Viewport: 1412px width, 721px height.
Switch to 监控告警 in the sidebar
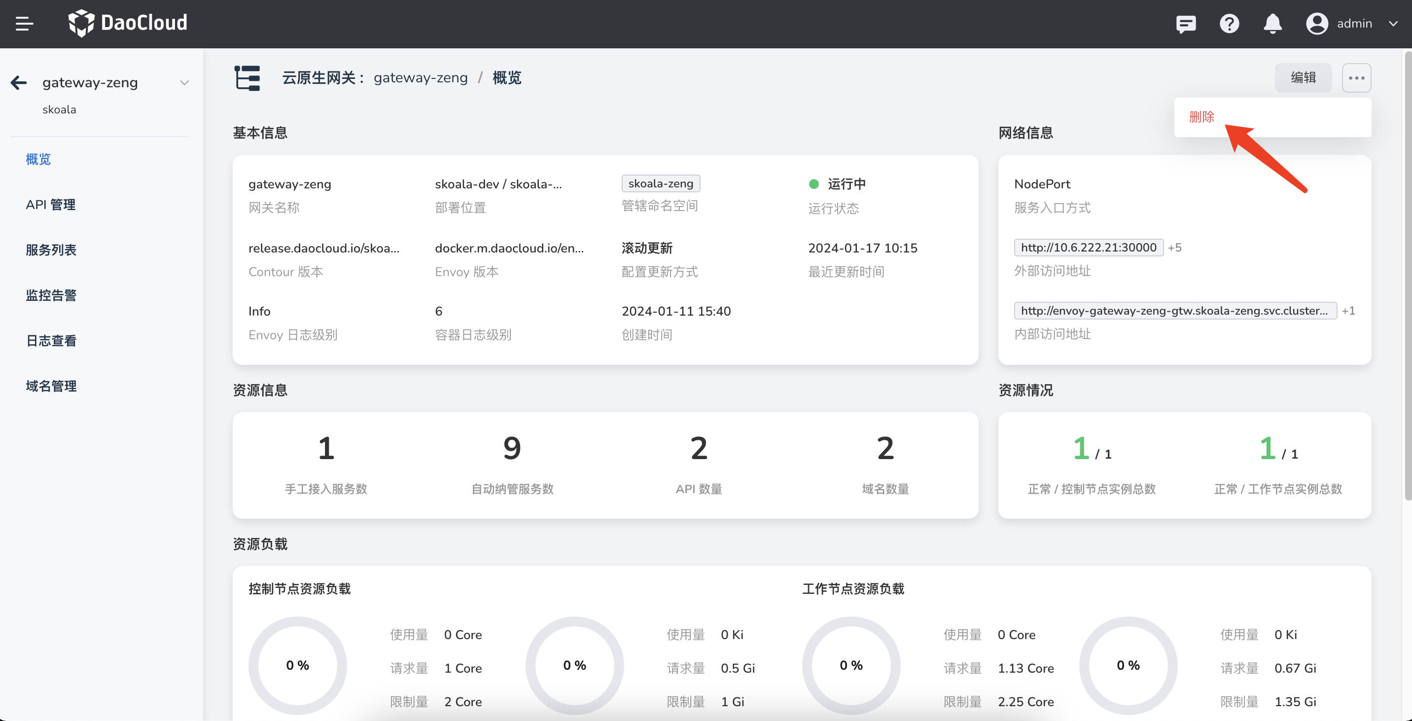(50, 295)
